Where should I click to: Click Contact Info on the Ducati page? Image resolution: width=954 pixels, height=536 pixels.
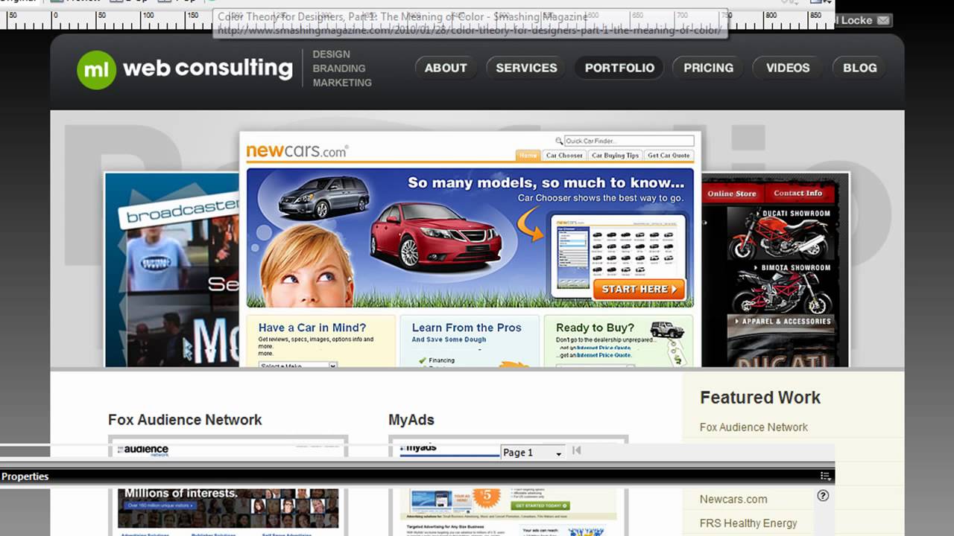pyautogui.click(x=797, y=193)
